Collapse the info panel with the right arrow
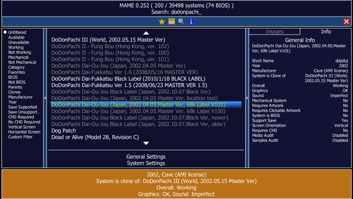 click(x=247, y=97)
